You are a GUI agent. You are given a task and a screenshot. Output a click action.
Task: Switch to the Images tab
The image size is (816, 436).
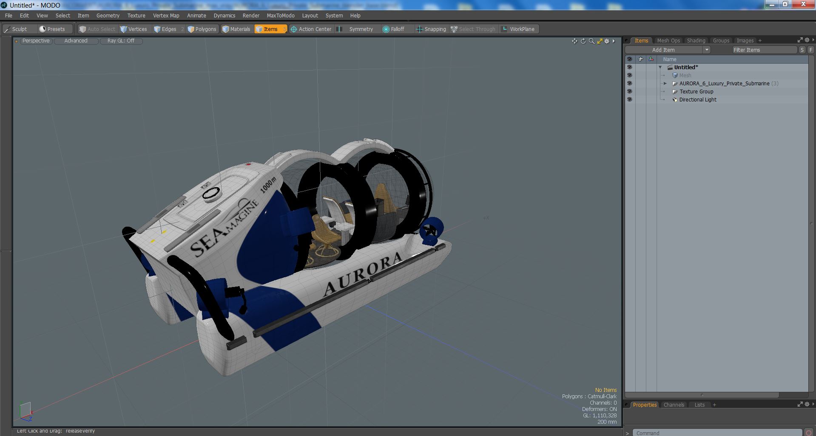[745, 40]
